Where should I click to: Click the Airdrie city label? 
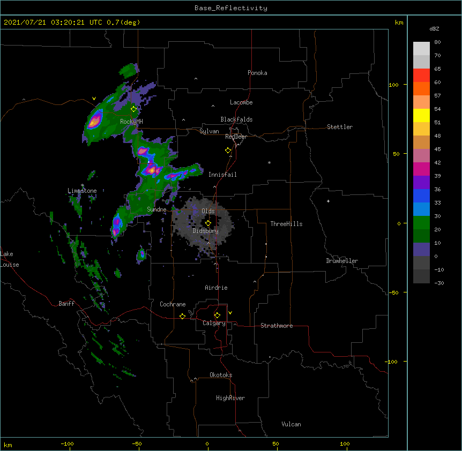[216, 288]
